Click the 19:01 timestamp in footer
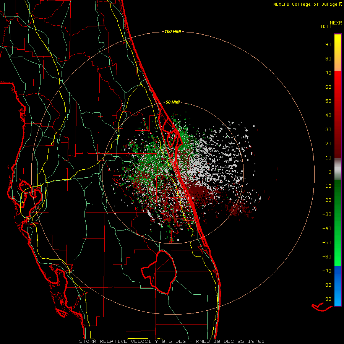This screenshot has width=344, height=344. 256,341
